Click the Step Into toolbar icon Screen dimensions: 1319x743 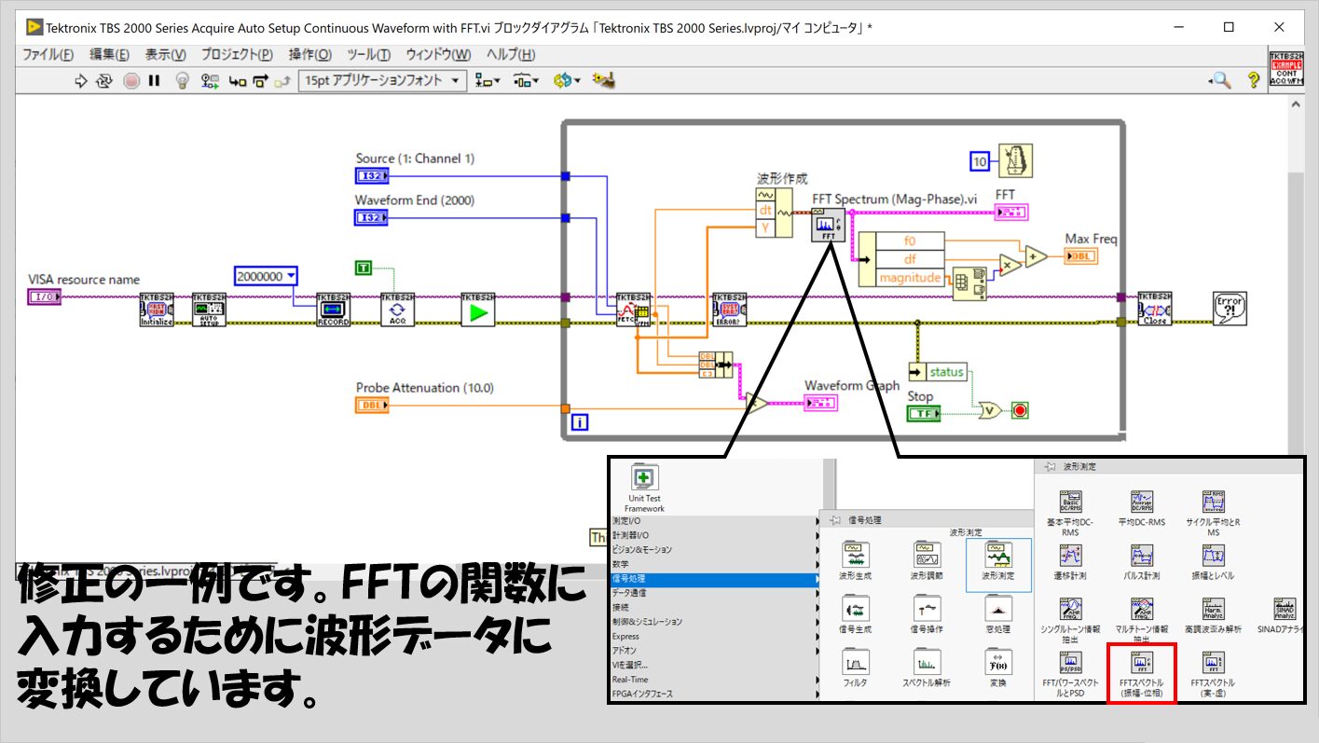(x=239, y=81)
